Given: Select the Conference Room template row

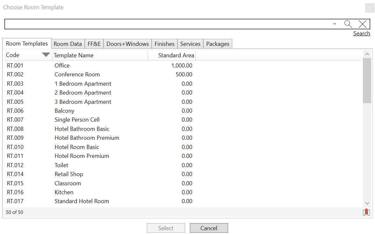Looking at the screenshot, I should 77,74.
